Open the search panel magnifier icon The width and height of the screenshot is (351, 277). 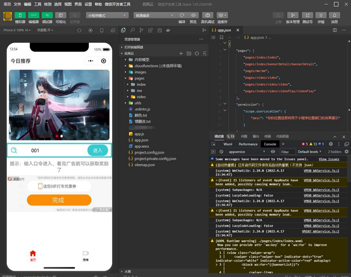pyautogui.click(x=132, y=30)
